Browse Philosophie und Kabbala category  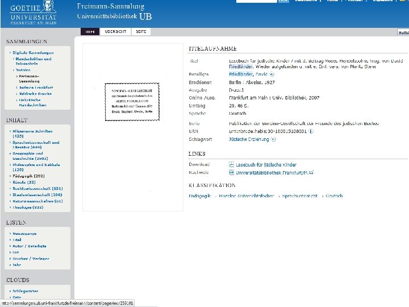[x=36, y=167]
